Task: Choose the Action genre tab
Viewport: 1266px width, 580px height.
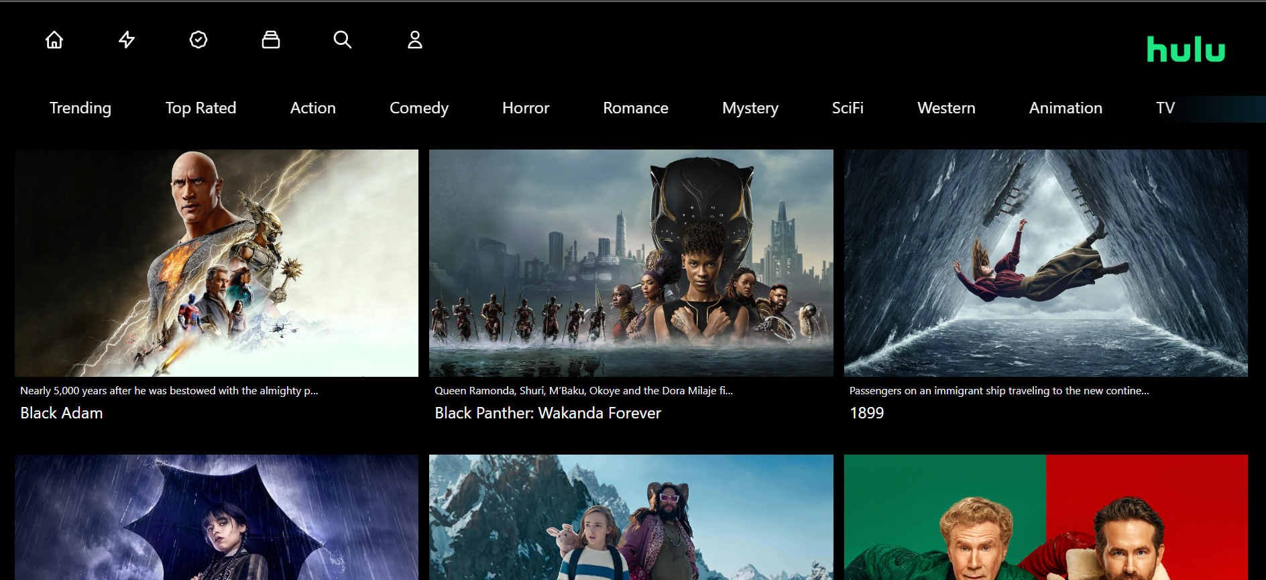Action: (312, 108)
